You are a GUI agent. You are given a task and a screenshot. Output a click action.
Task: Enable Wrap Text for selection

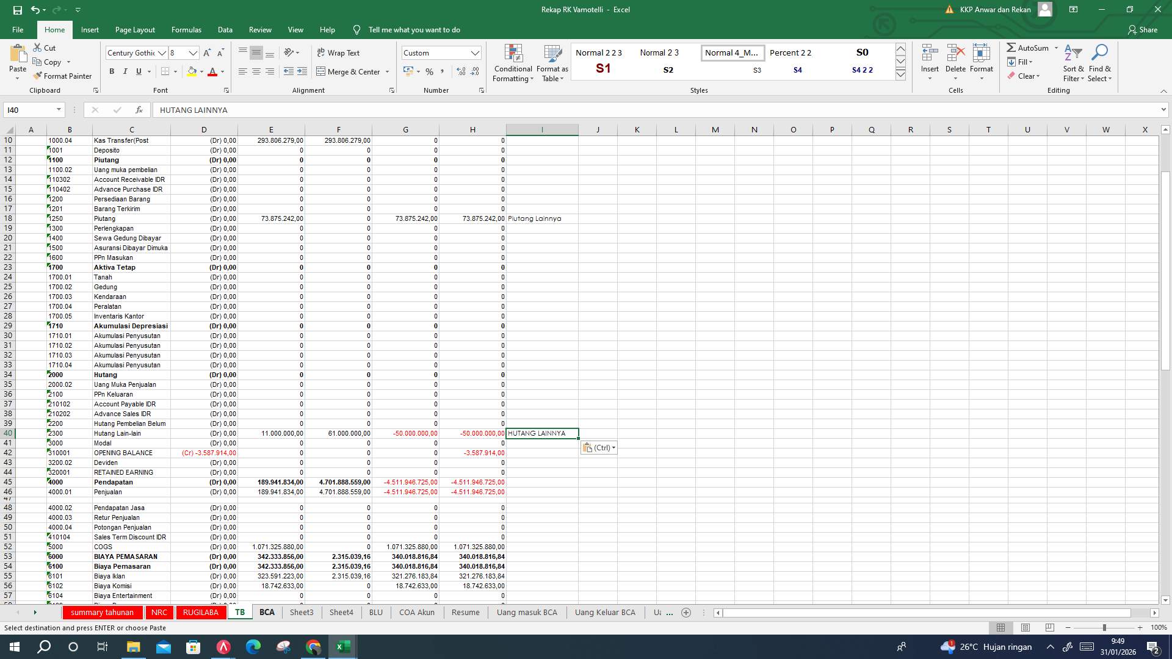339,52
